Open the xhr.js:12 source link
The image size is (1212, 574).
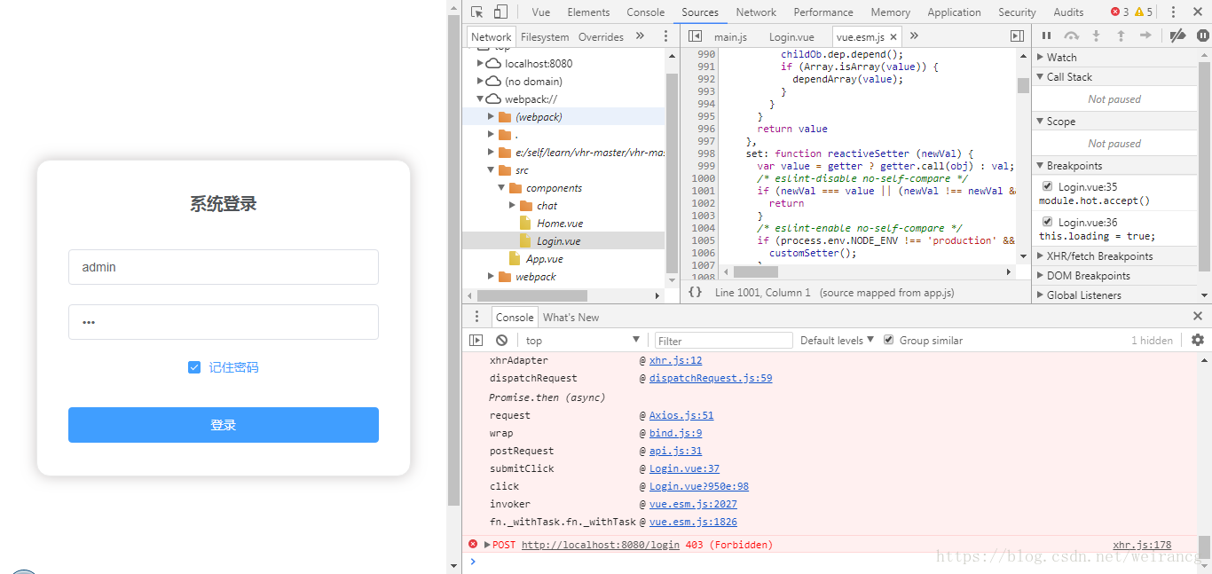(x=675, y=360)
